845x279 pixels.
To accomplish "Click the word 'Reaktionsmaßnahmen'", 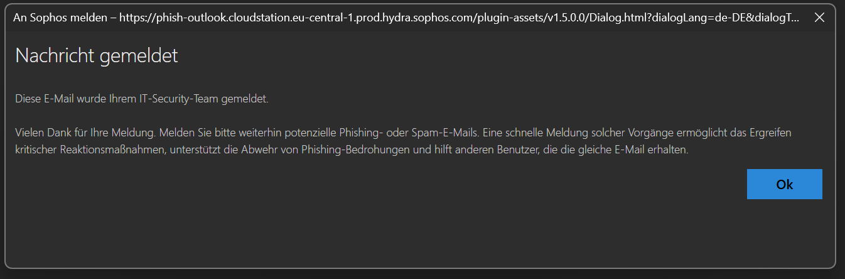I will click(116, 150).
